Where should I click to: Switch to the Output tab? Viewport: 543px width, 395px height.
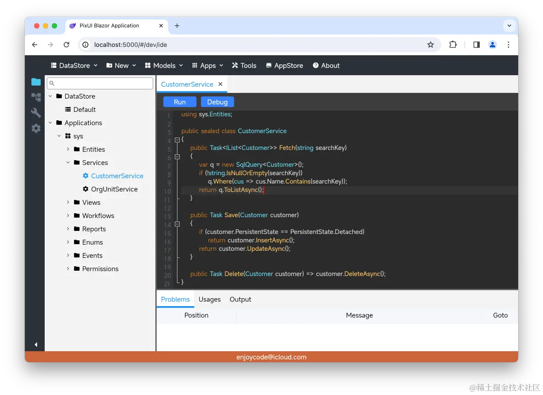(240, 299)
